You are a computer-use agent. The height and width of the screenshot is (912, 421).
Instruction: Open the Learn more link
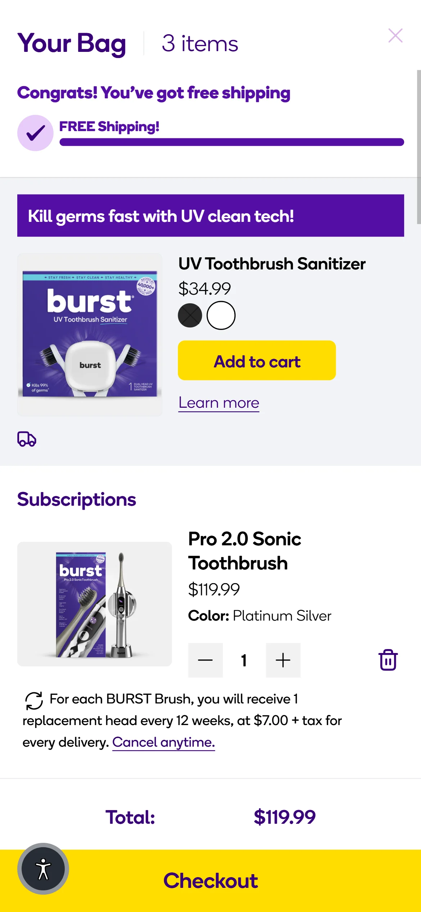click(x=219, y=403)
